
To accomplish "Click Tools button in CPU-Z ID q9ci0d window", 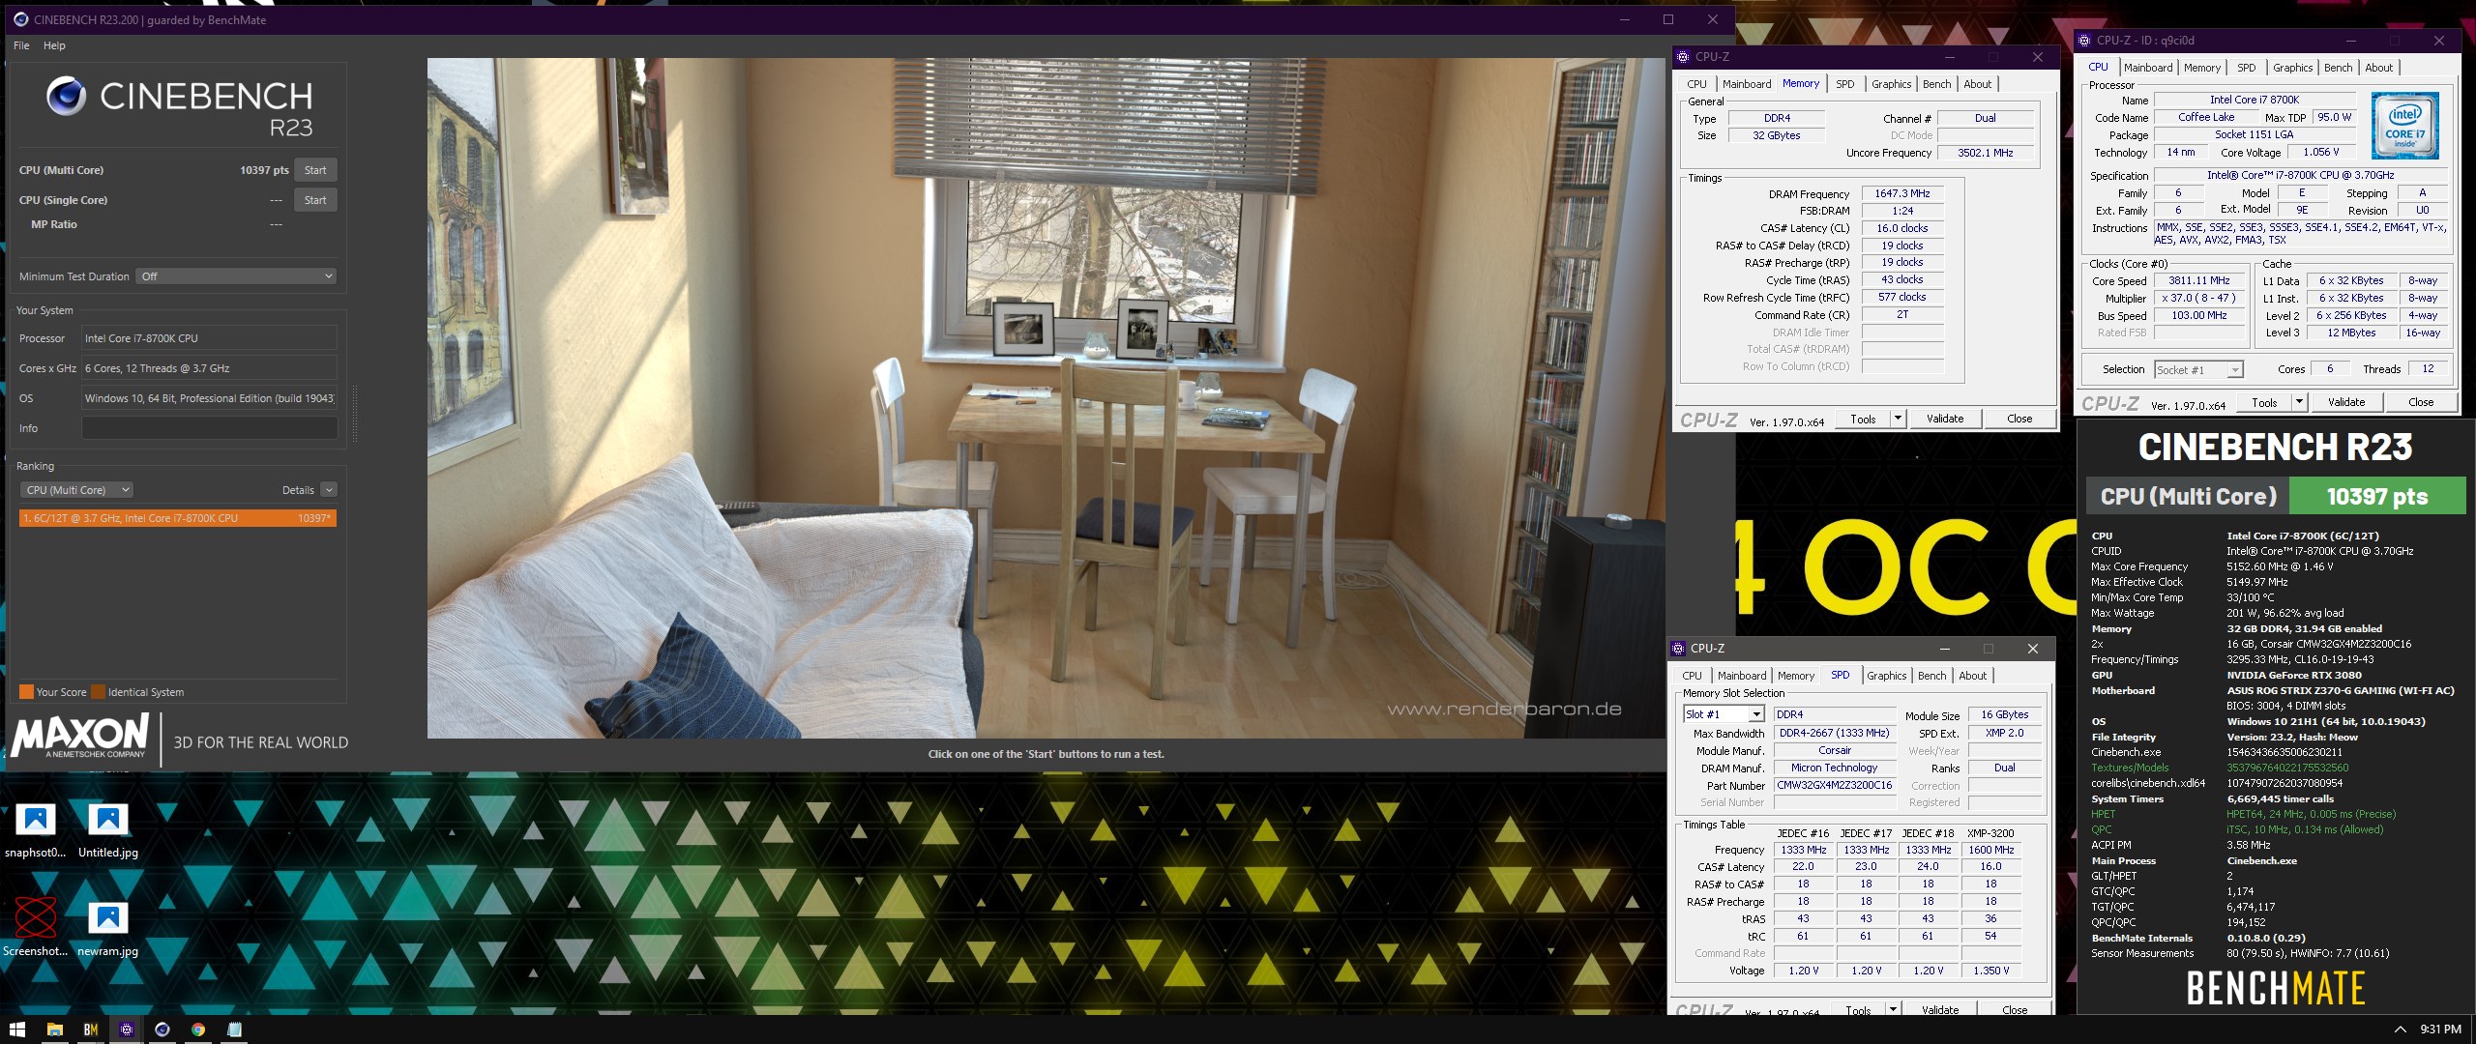I will click(x=2264, y=402).
